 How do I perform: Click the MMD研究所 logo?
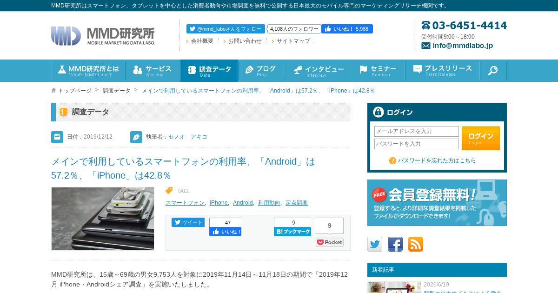point(103,36)
